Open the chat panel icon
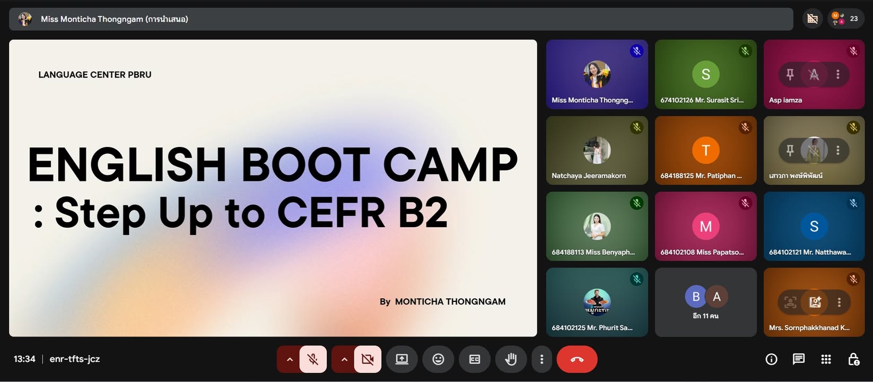 [798, 359]
